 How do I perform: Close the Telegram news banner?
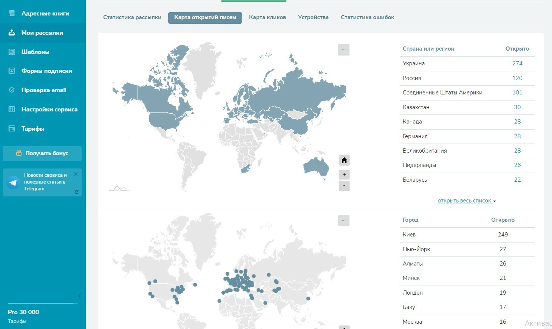76,174
